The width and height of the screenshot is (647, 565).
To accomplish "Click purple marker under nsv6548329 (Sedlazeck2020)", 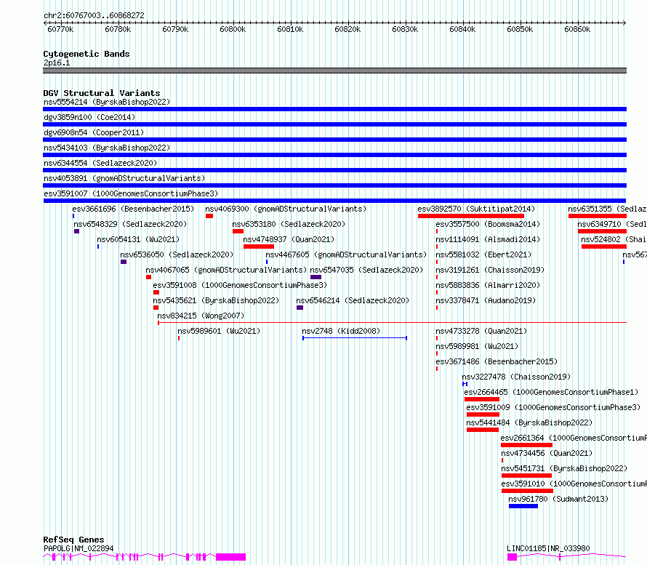I will pyautogui.click(x=76, y=231).
